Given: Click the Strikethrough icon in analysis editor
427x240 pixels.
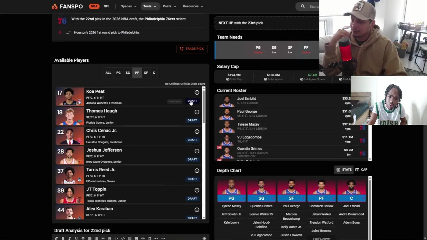Looking at the screenshot, I should [x=83, y=238].
